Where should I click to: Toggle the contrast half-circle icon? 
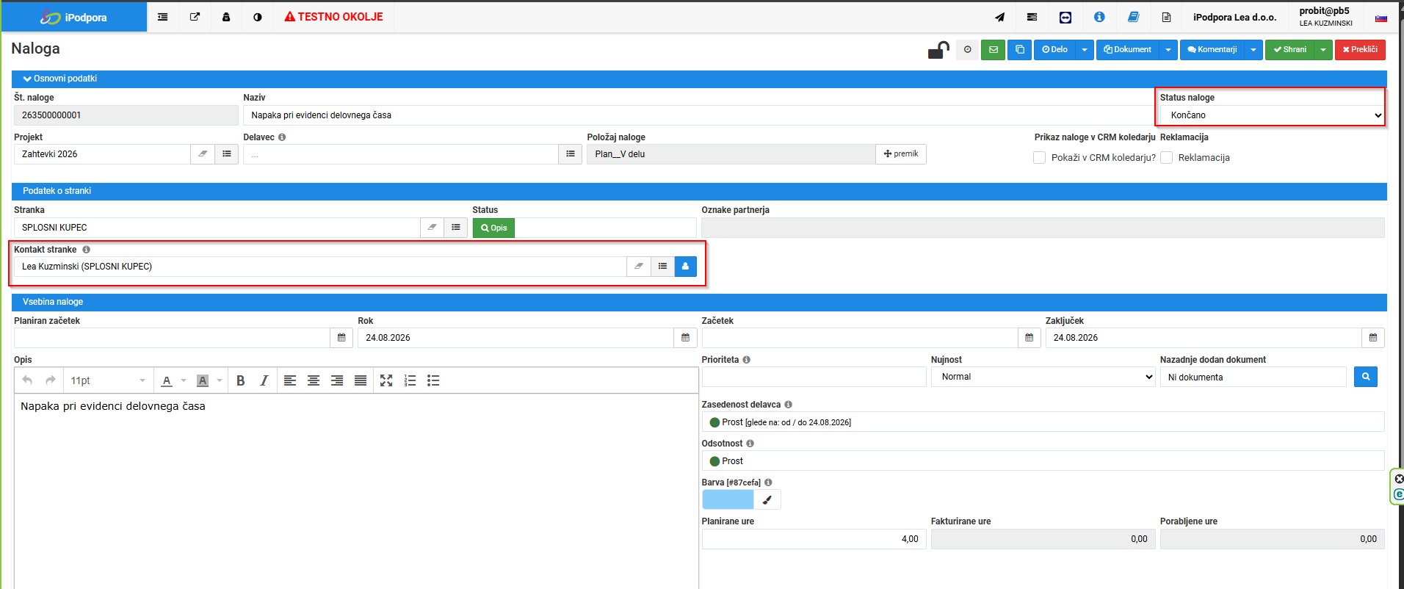pos(258,17)
